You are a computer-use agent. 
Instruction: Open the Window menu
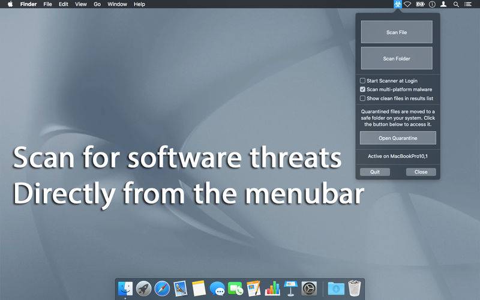[x=117, y=4]
